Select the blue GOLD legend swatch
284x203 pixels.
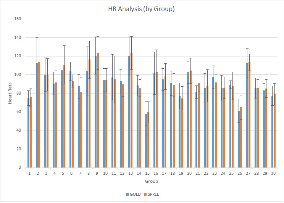tap(127, 194)
